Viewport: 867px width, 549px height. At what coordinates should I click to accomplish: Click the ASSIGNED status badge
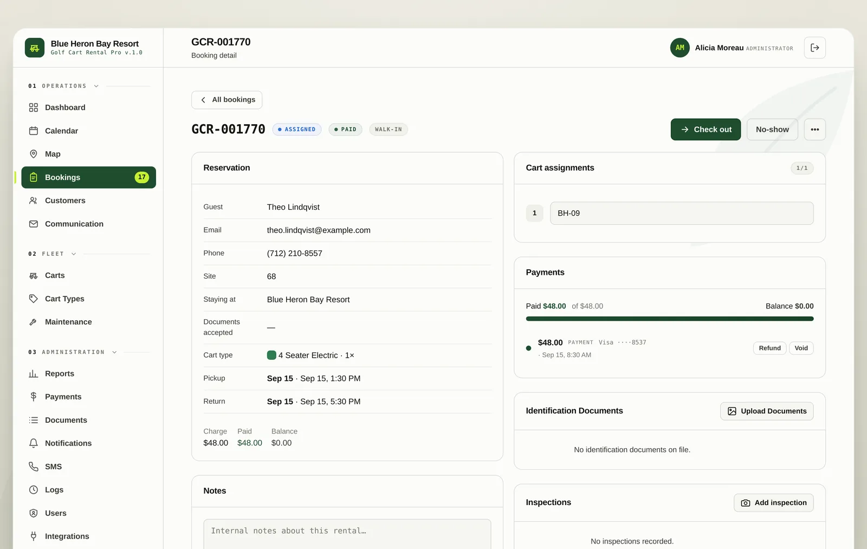click(x=297, y=130)
